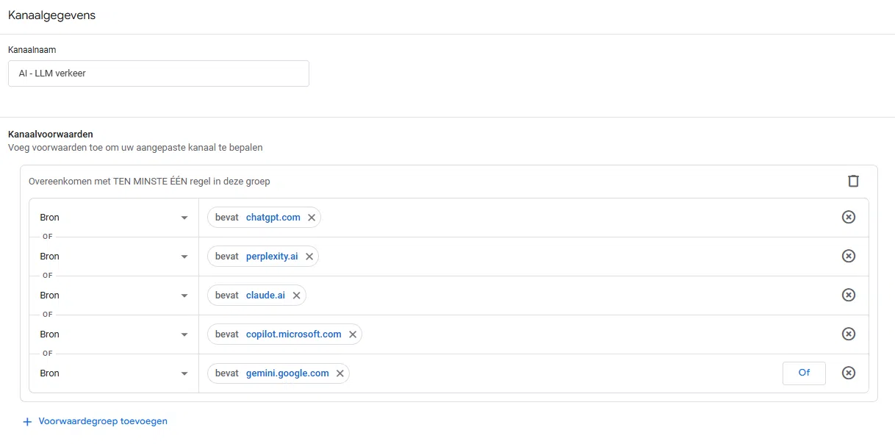Clear the copilot.microsoft.com chip filter
This screenshot has width=895, height=444.
[x=353, y=334]
